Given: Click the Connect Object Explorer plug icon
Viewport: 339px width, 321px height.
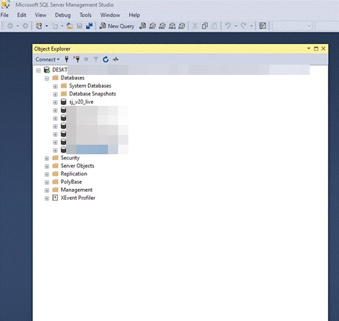Looking at the screenshot, I should tap(67, 59).
